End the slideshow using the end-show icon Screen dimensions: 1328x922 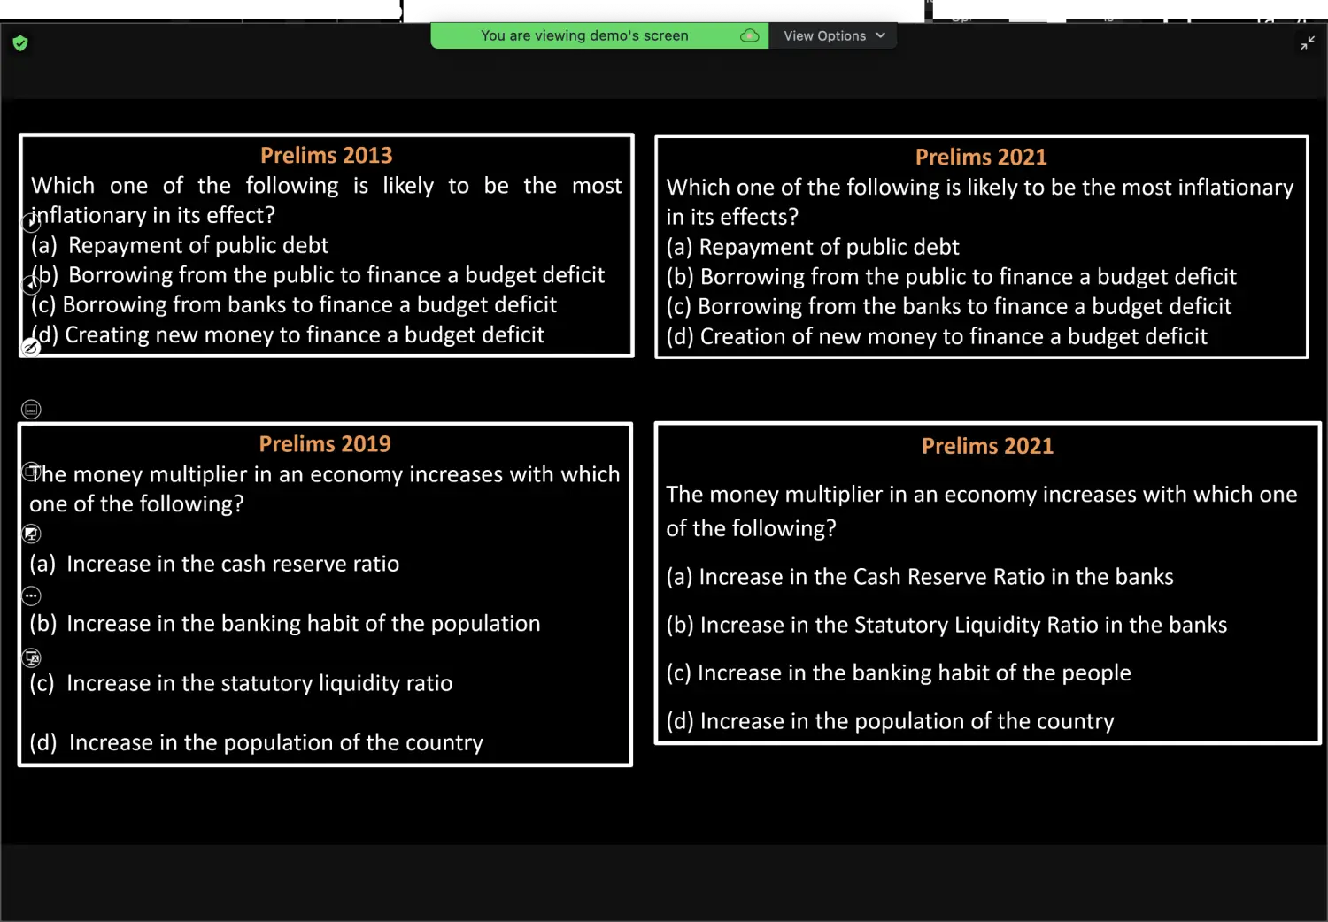tap(31, 657)
